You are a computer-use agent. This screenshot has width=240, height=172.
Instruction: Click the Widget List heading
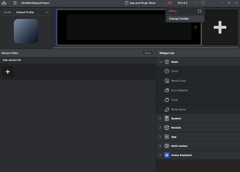pyautogui.click(x=167, y=53)
